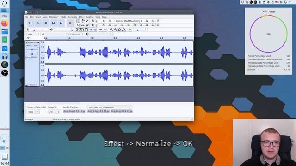Paste audio with the clipboard icon

(86, 30)
